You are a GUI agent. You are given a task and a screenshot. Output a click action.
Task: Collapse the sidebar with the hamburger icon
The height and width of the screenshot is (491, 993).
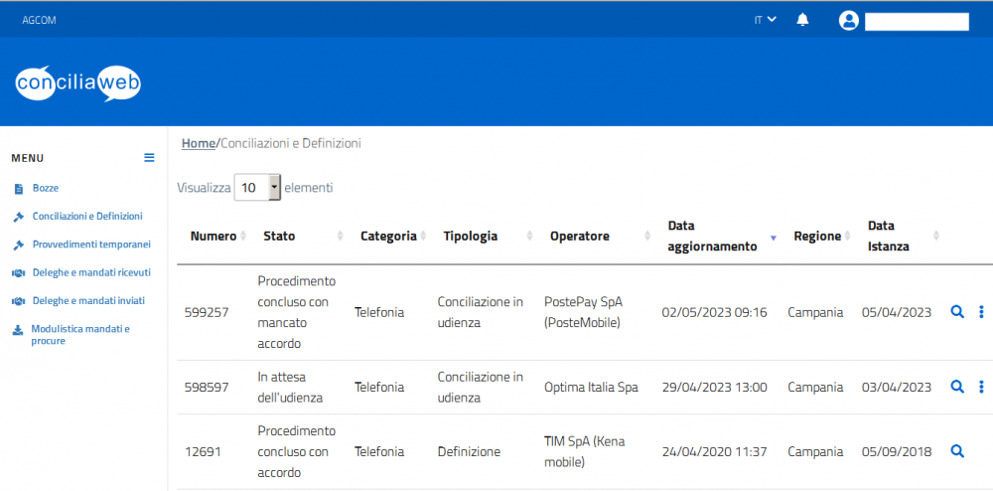(149, 157)
